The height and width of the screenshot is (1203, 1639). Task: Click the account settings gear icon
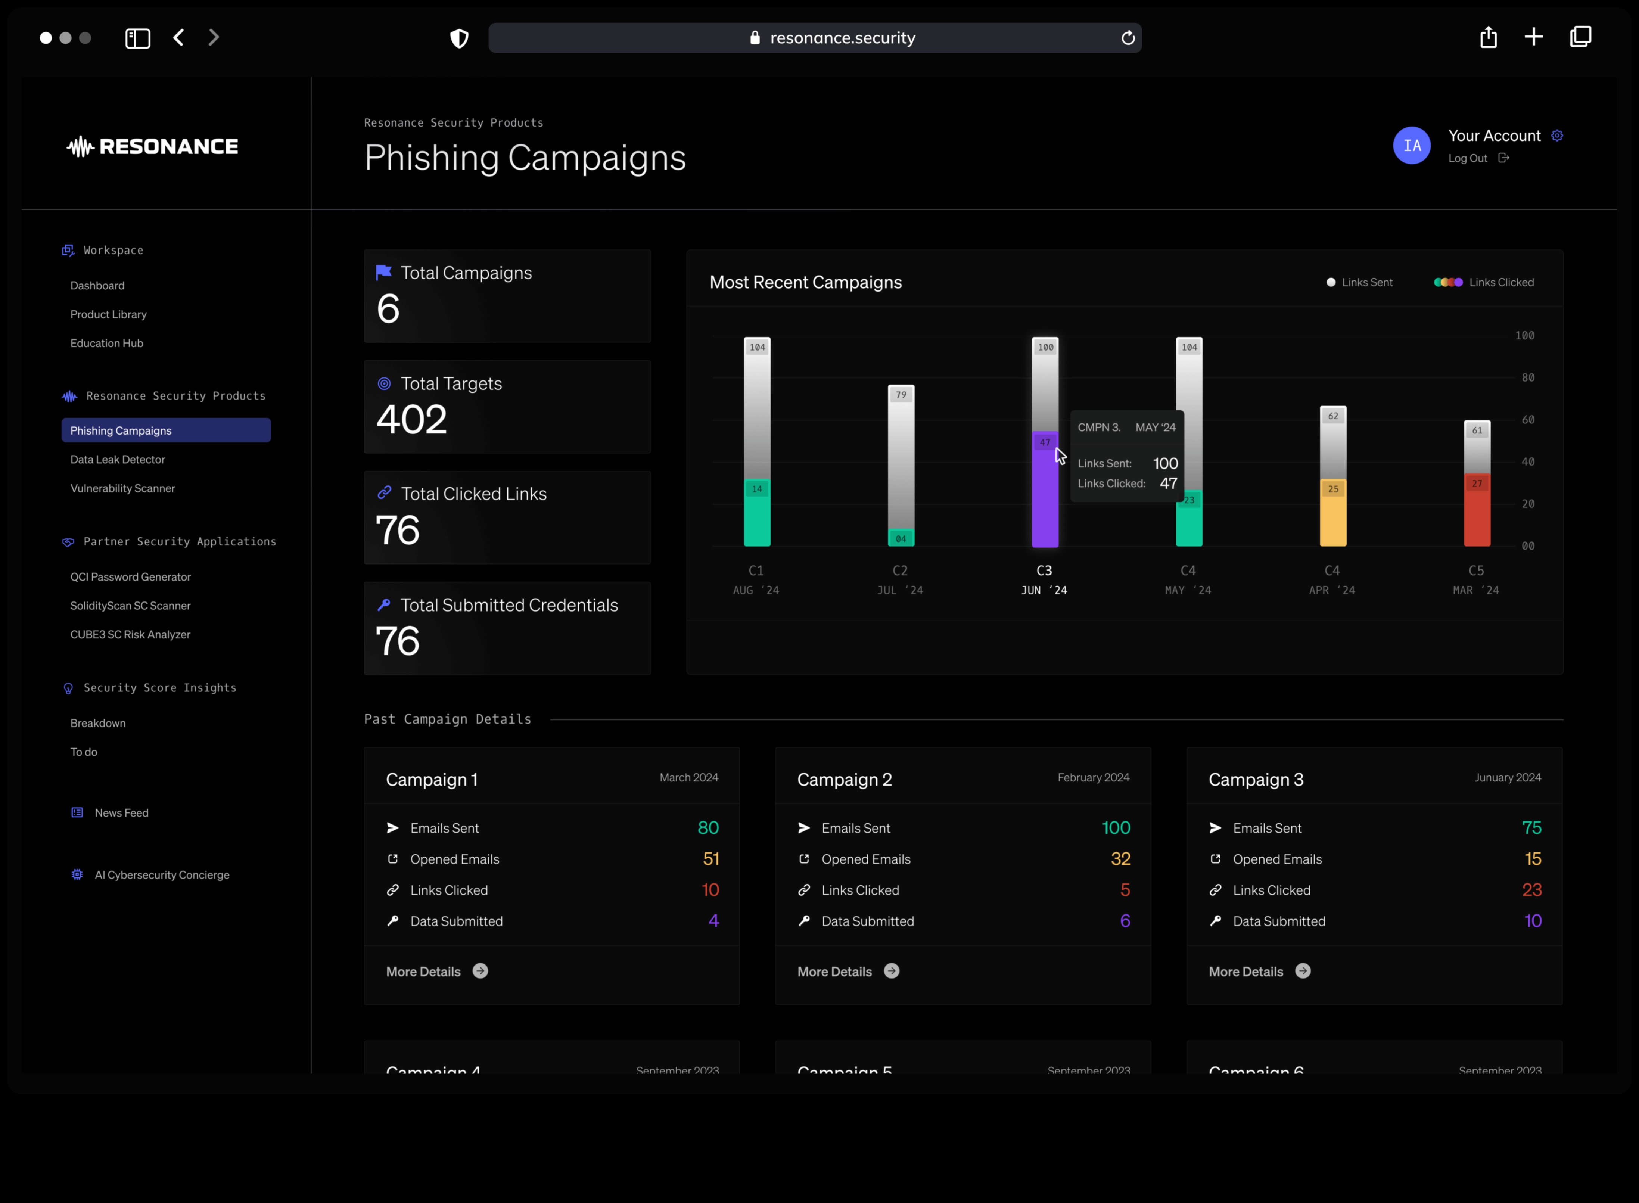(x=1557, y=136)
